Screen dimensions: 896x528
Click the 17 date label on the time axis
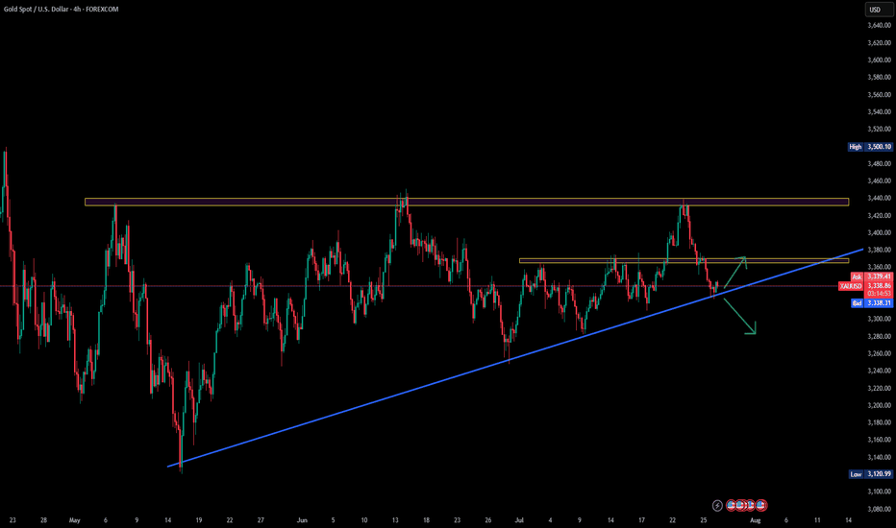(641, 520)
